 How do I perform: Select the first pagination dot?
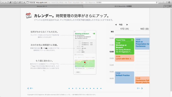coord(69,88)
